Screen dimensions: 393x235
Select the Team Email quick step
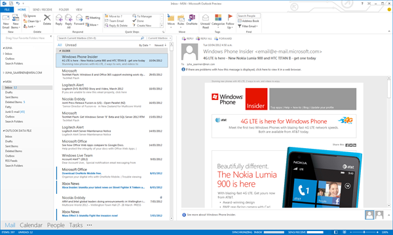pyautogui.click(x=114, y=21)
